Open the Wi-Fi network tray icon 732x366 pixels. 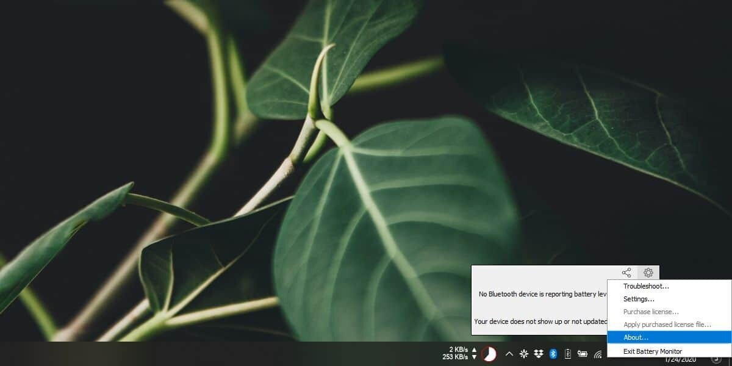point(598,354)
